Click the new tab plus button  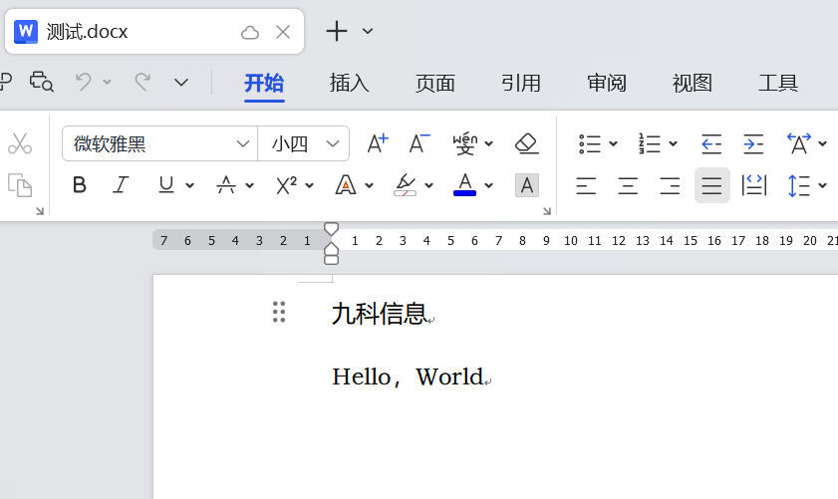(337, 31)
